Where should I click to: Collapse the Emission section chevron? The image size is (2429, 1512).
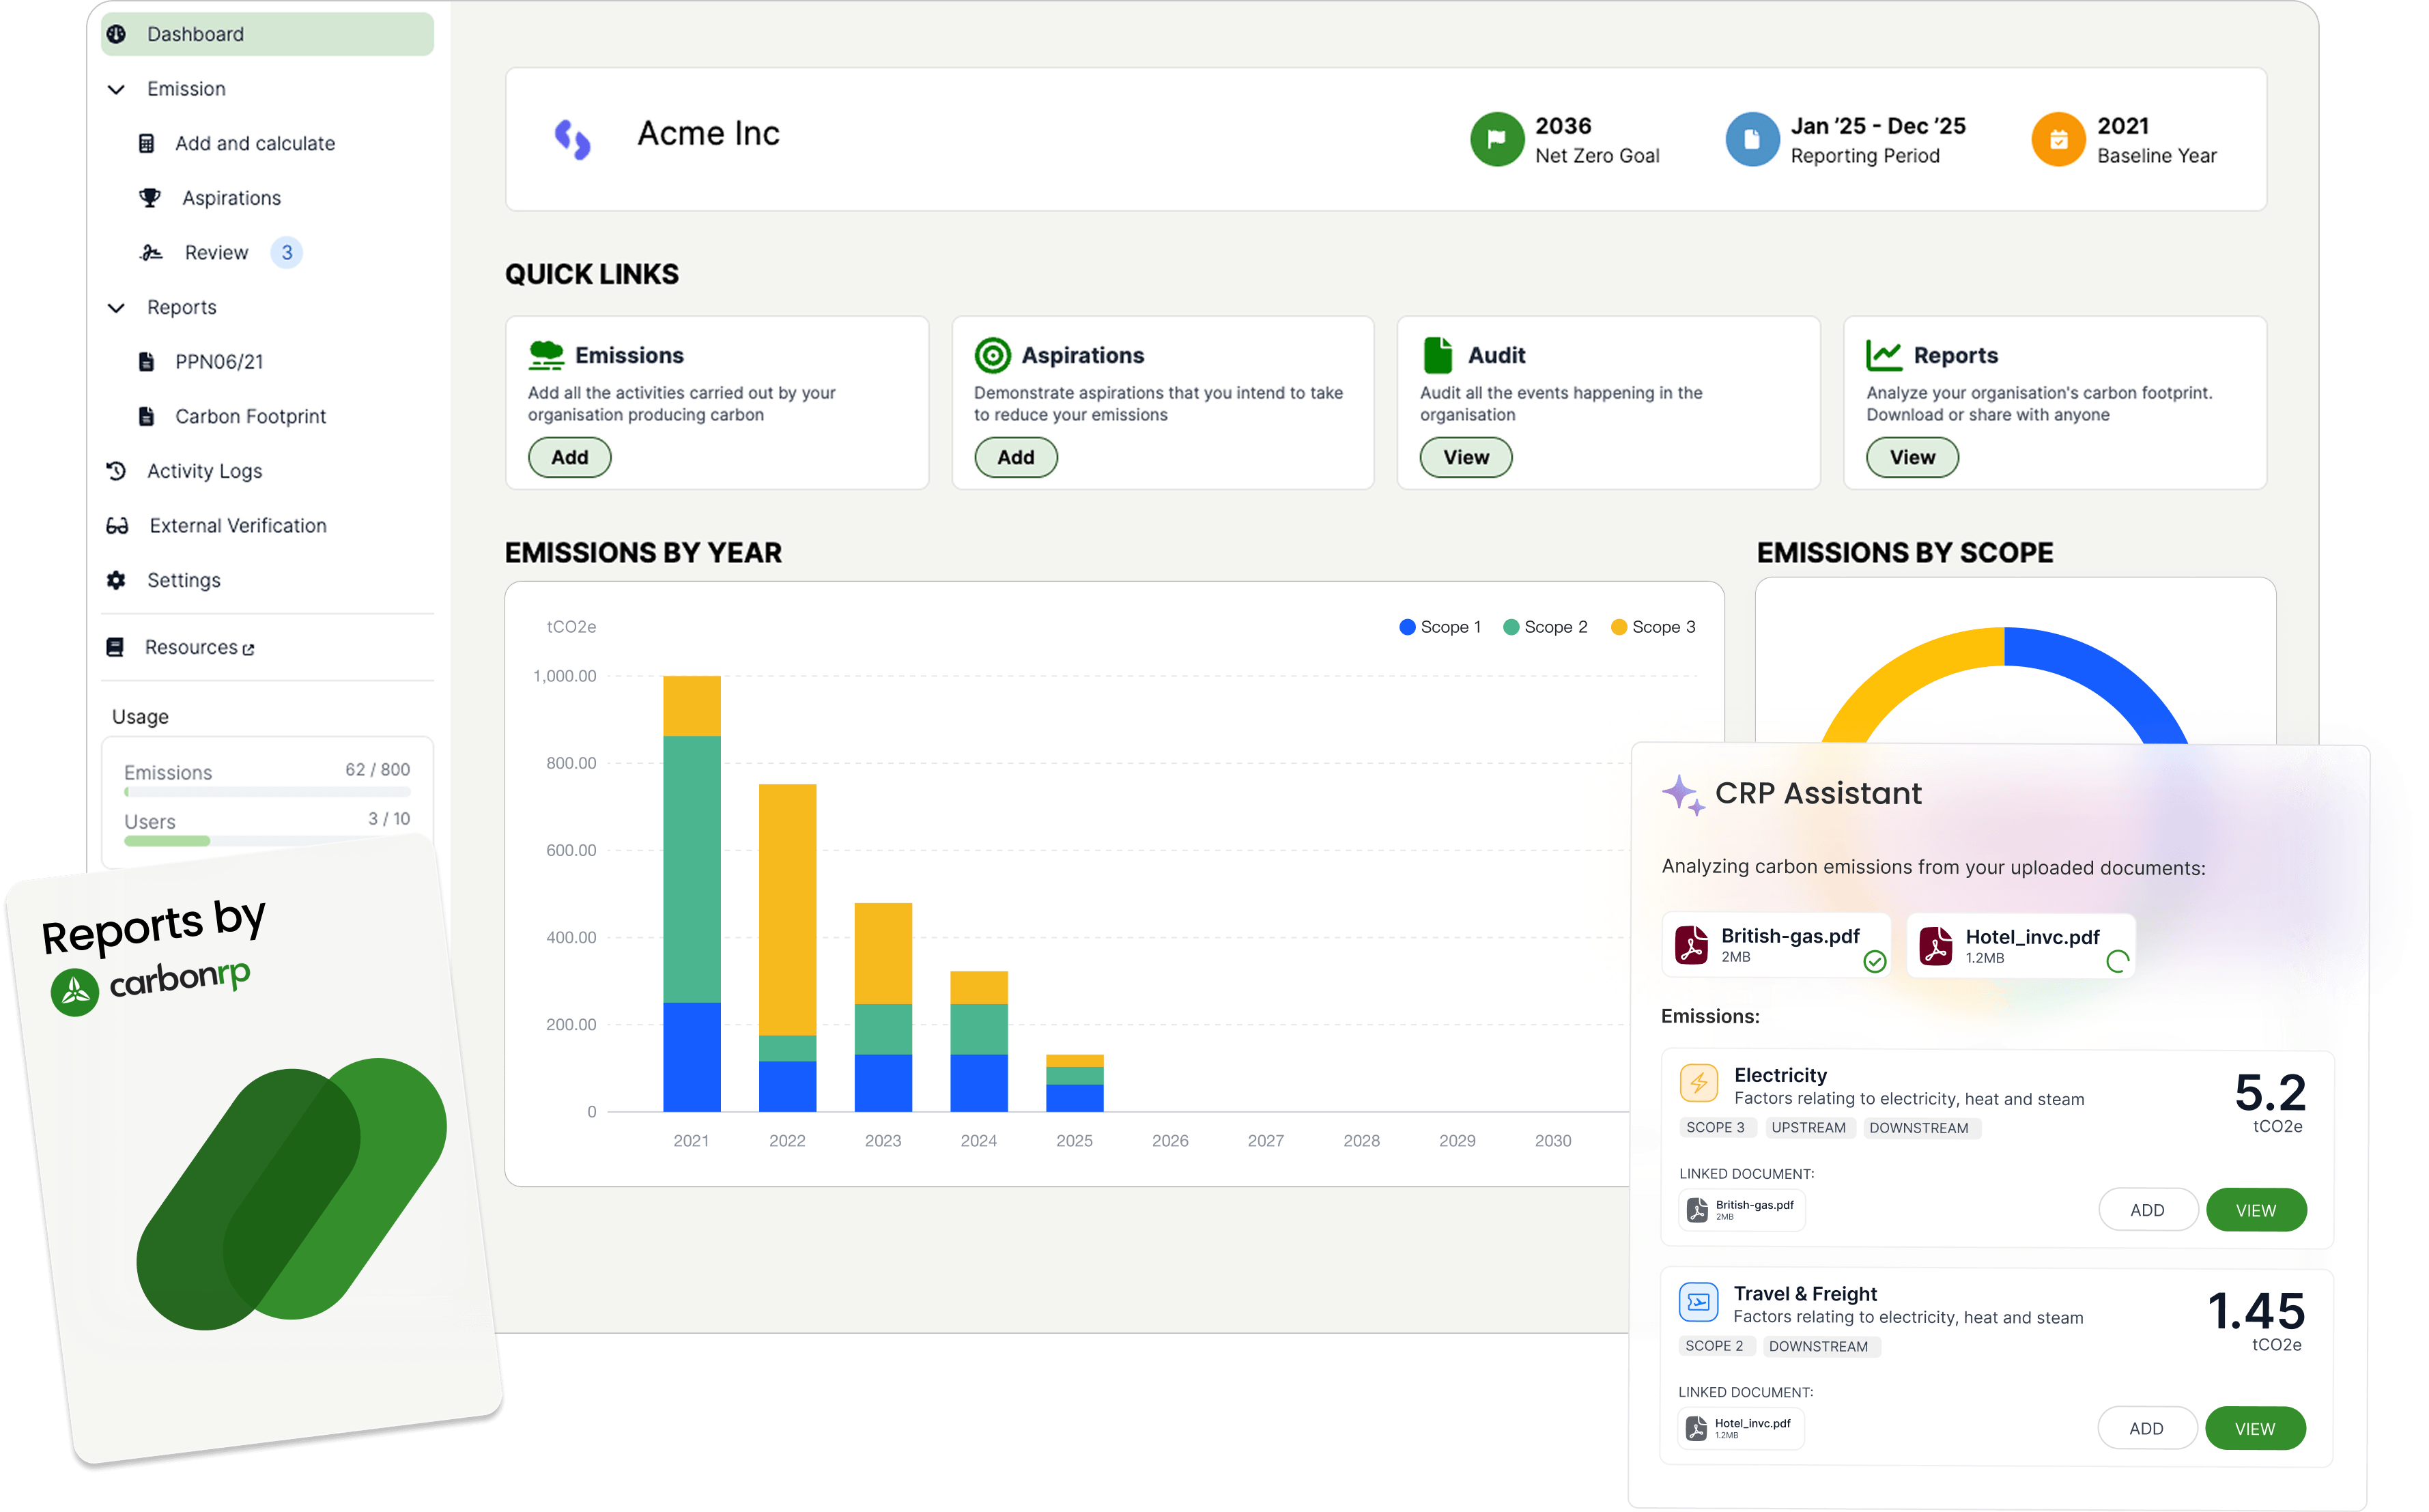coord(116,89)
